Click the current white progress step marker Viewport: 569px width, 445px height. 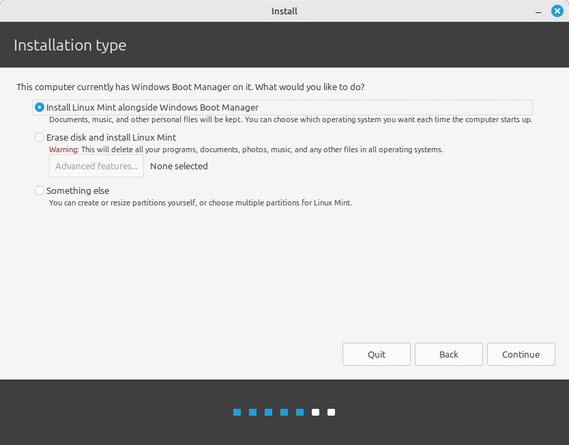(x=315, y=412)
